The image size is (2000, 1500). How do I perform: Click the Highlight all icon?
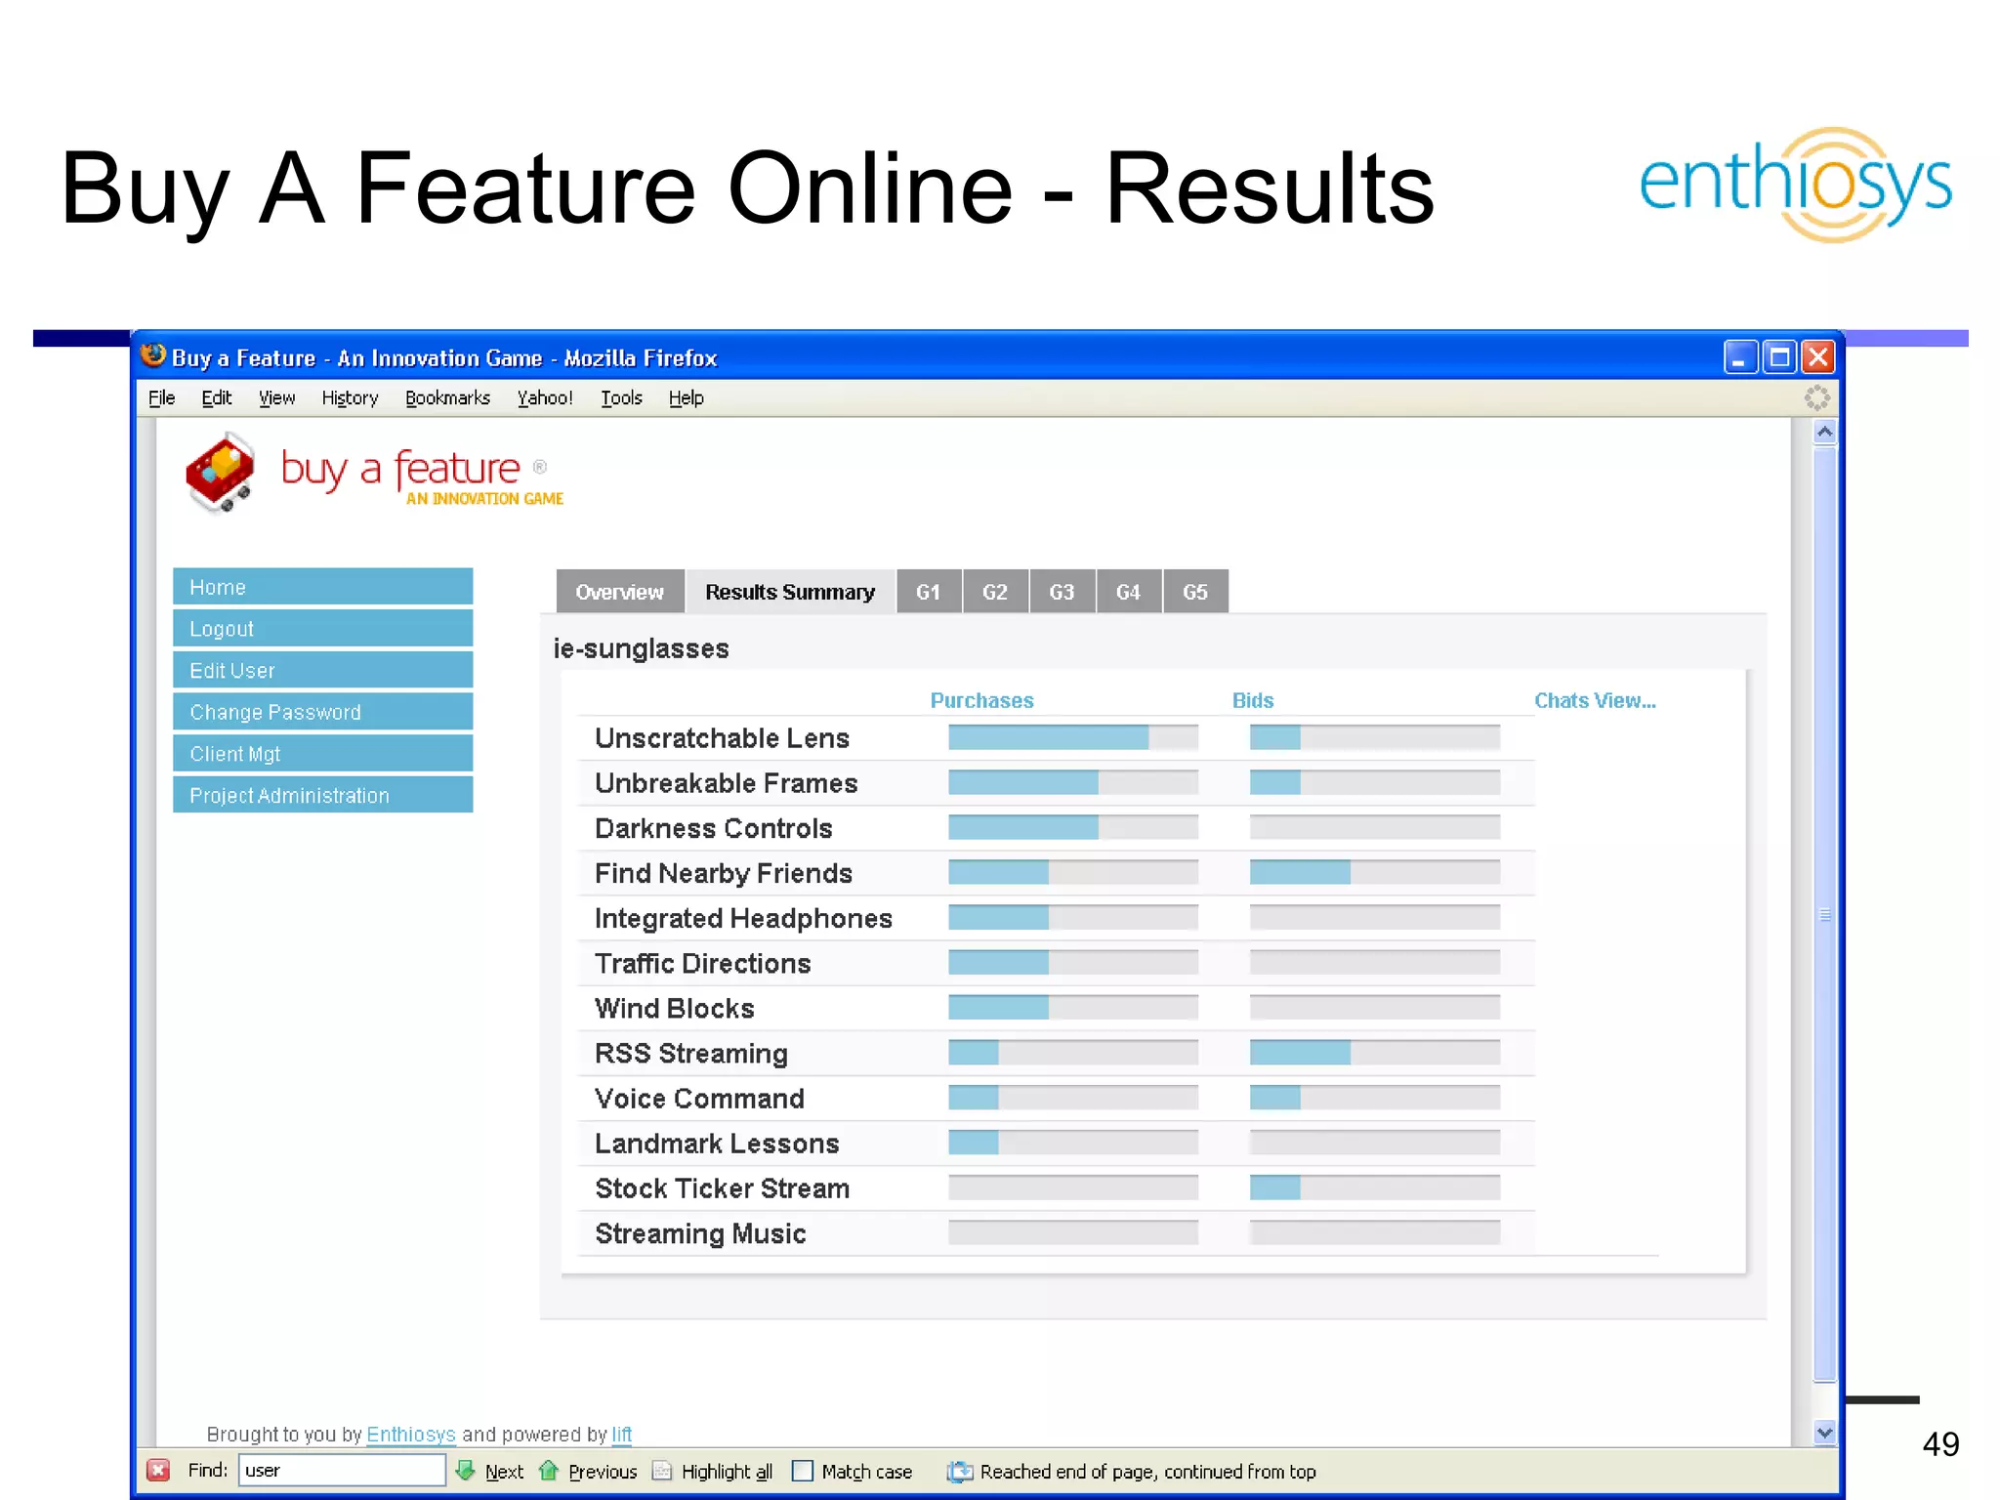pyautogui.click(x=662, y=1470)
